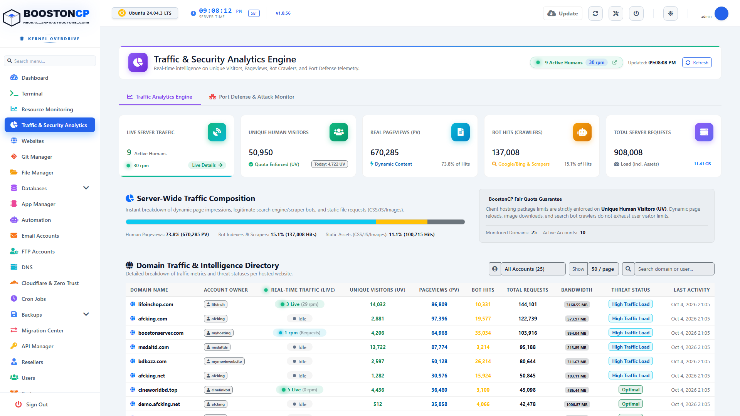Open Terminal in the sidebar
This screenshot has height=416, width=740.
click(50, 94)
